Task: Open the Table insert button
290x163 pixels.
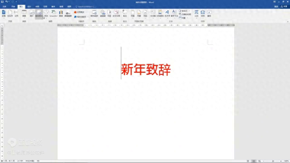Action: point(24,14)
